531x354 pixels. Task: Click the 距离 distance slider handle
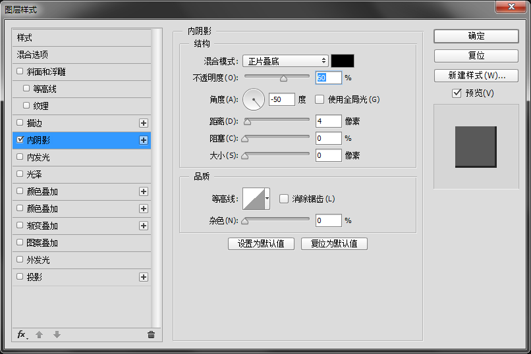(x=248, y=122)
